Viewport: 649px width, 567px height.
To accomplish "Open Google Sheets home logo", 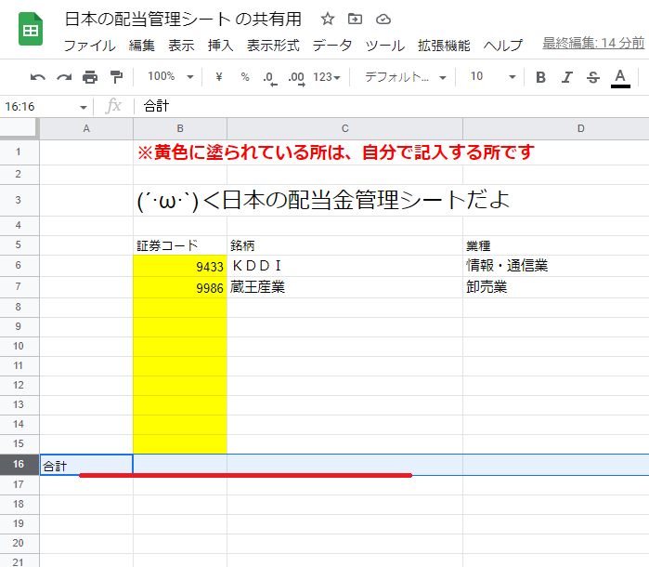I will click(31, 31).
